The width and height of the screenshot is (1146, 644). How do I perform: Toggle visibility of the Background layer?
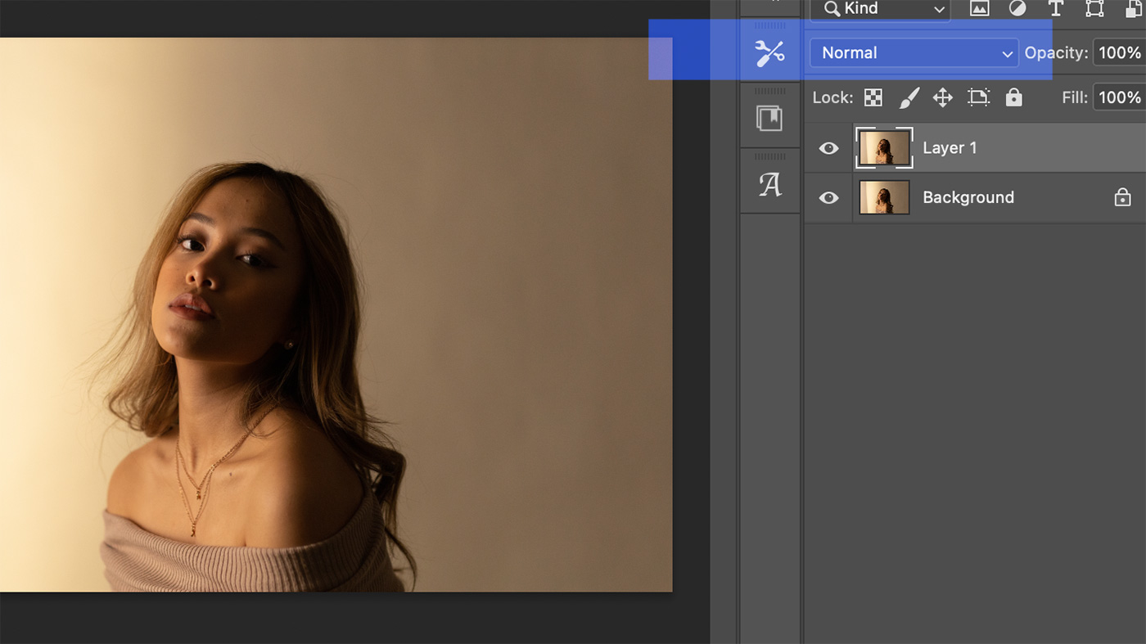(828, 197)
